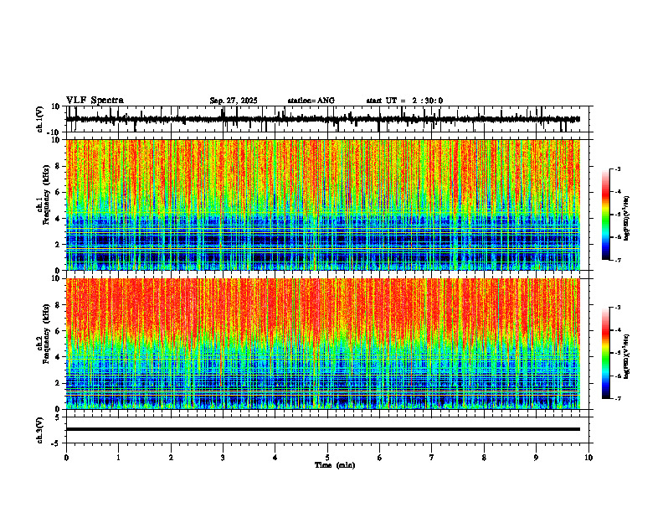The image size is (663, 513).
Task: Click the "VLF Spectra" plot title
Action: (x=95, y=101)
